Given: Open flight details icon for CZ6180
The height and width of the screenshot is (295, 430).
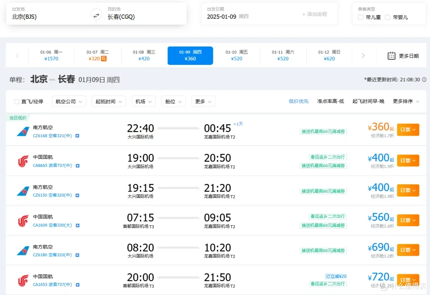Looking at the screenshot, I should pos(77,255).
